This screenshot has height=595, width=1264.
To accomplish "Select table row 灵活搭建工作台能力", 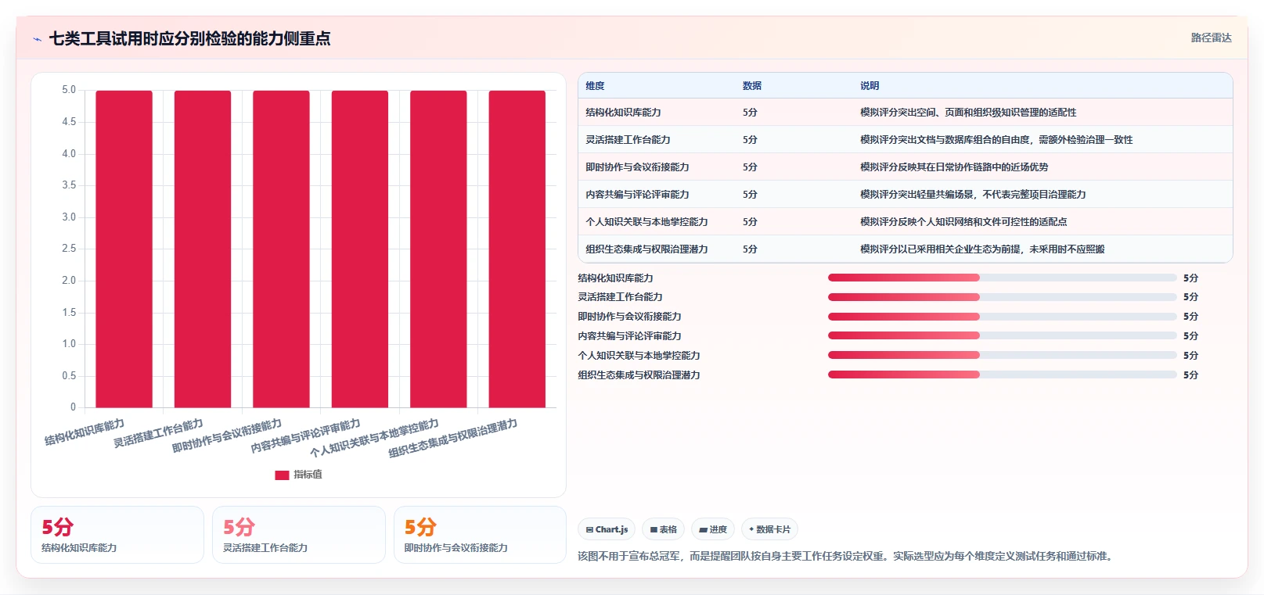I will [905, 140].
